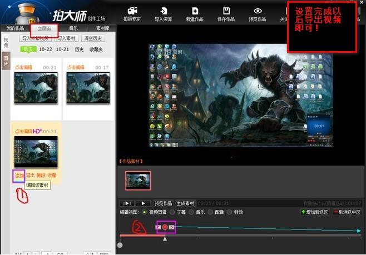Image resolution: width=366 pixels, height=255 pixels.
Task: Click the 预览作品 eye icon in the top toolbar
Action: pyautogui.click(x=258, y=11)
